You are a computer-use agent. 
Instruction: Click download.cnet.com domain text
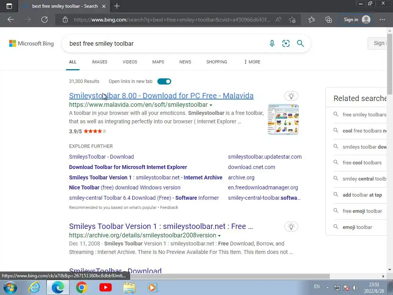[x=251, y=167]
